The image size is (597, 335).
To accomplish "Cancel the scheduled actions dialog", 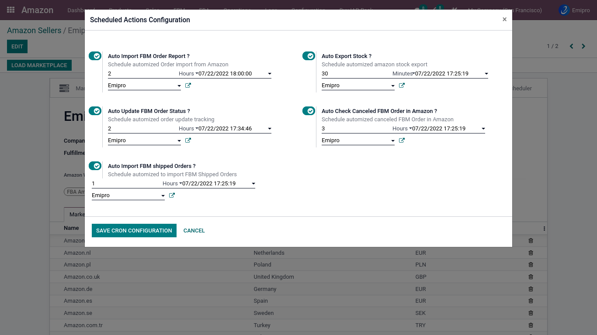I will (194, 230).
